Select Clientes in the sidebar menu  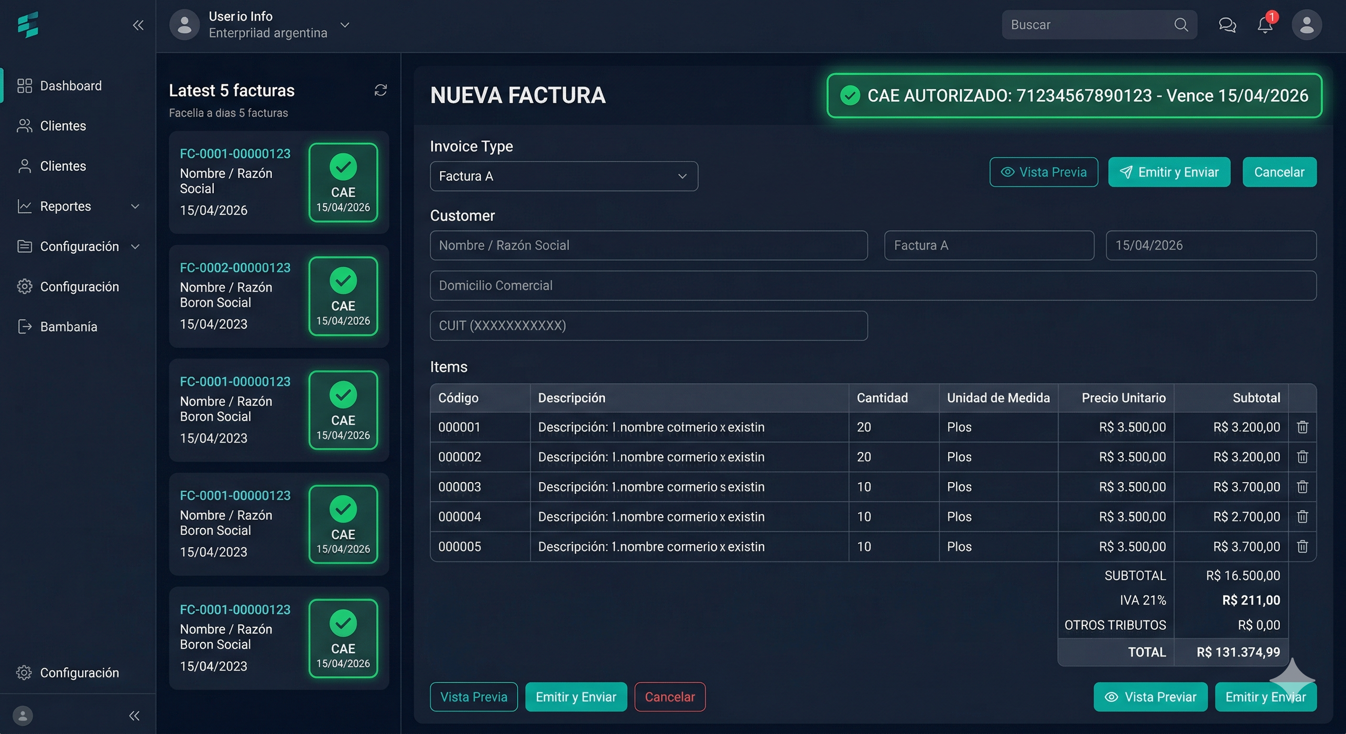[x=63, y=125]
